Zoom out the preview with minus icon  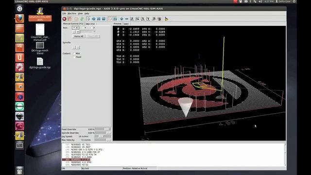click(126, 19)
